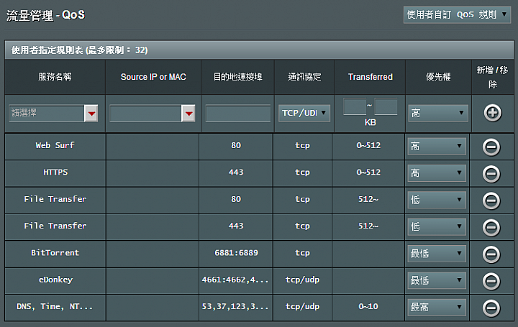
Task: Remove the Web Surf rule
Action: click(x=491, y=147)
